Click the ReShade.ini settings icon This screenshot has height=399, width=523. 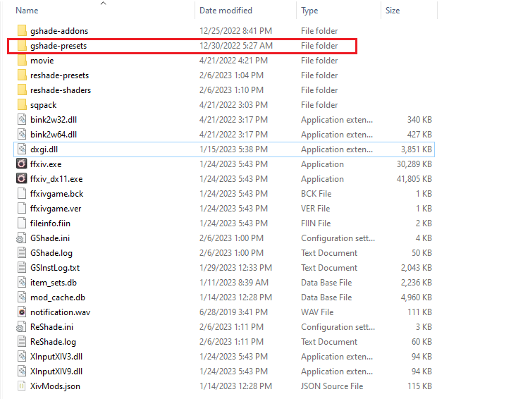[21, 327]
